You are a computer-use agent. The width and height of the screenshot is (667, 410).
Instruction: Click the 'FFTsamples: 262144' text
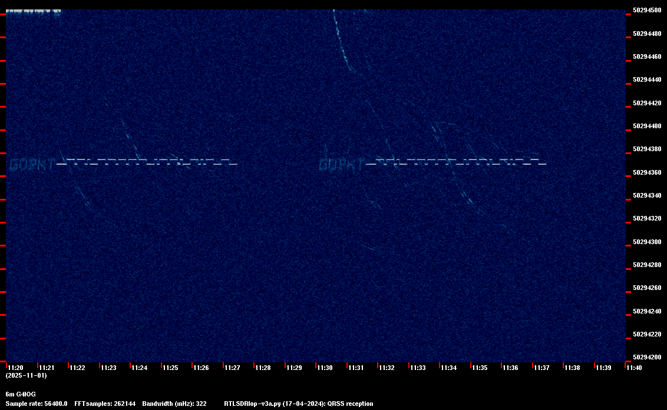[105, 404]
